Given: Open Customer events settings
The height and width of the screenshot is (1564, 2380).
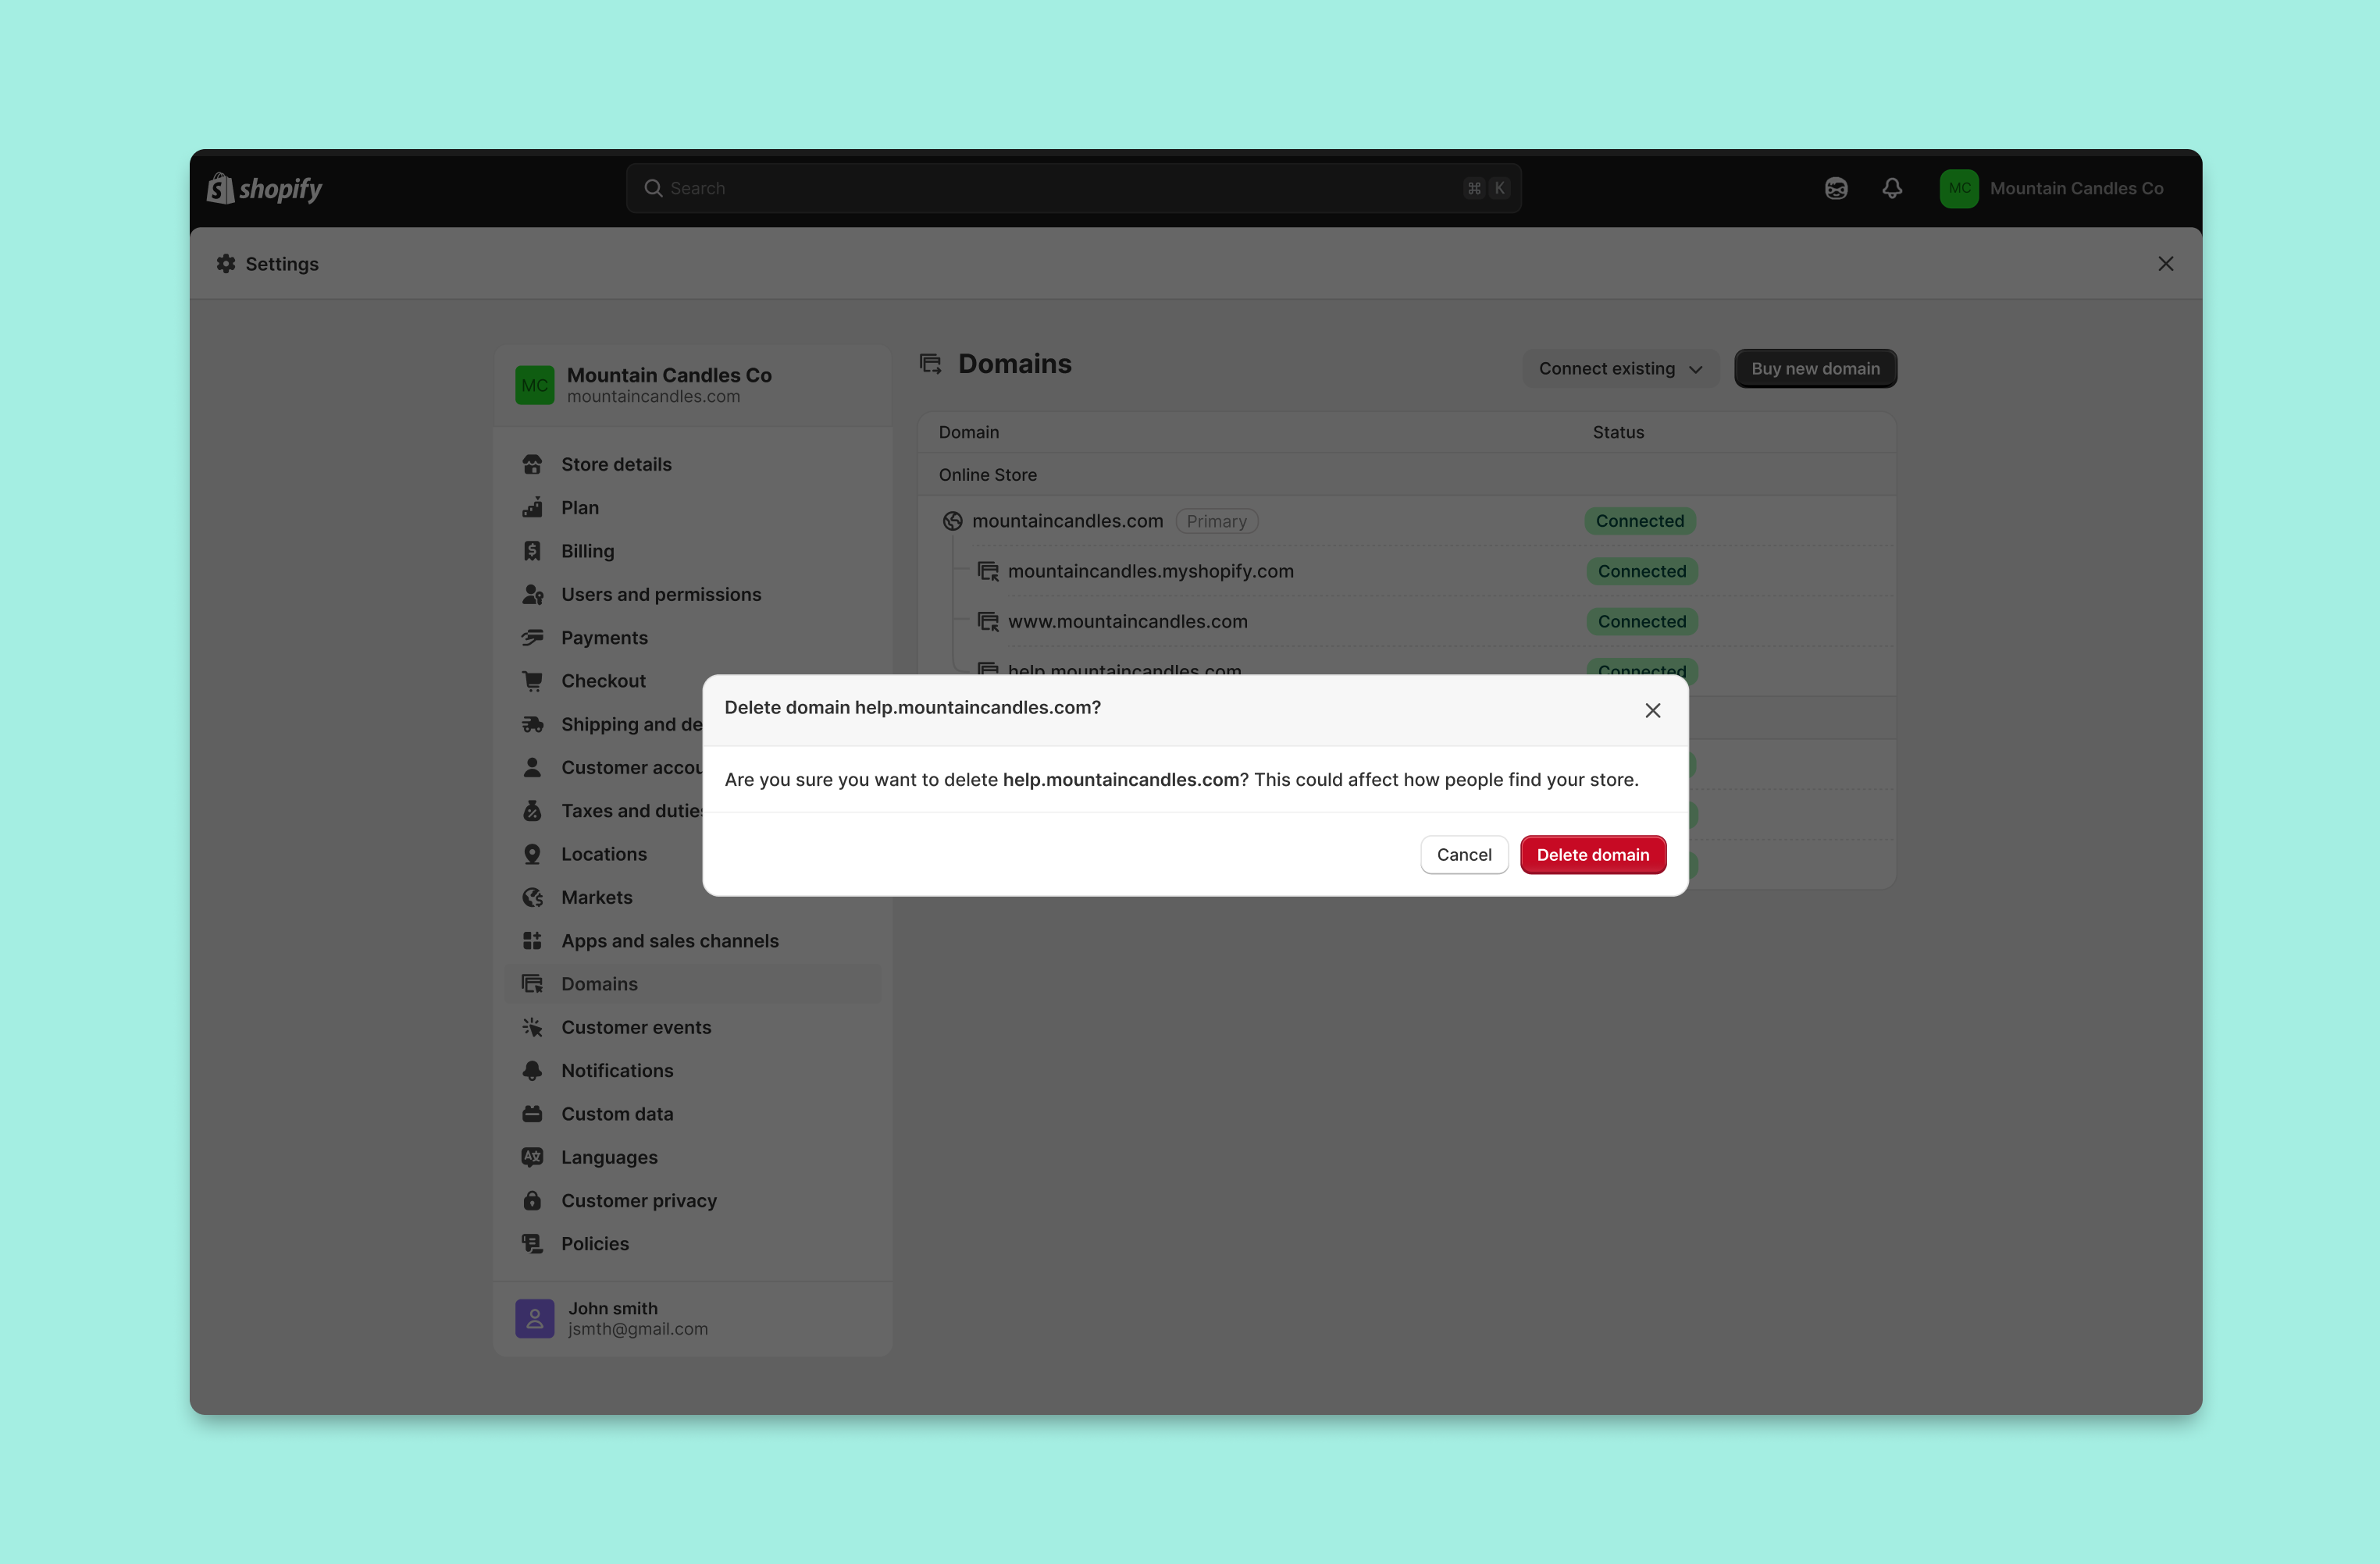Looking at the screenshot, I should (693, 1026).
